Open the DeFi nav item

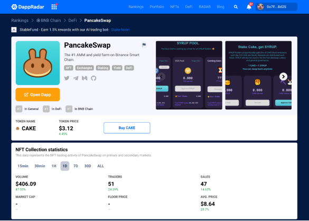189,7
